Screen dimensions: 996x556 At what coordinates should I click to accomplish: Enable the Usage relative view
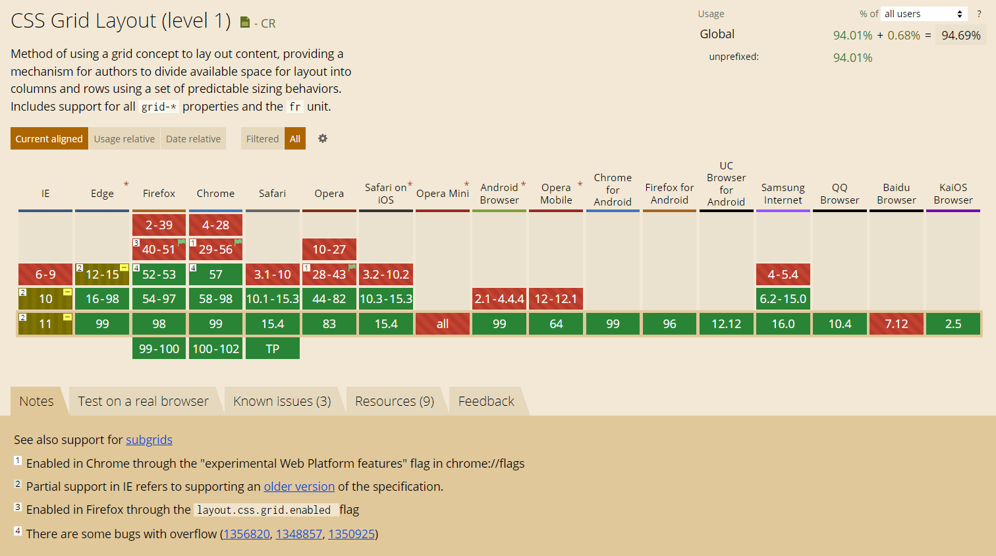click(124, 138)
